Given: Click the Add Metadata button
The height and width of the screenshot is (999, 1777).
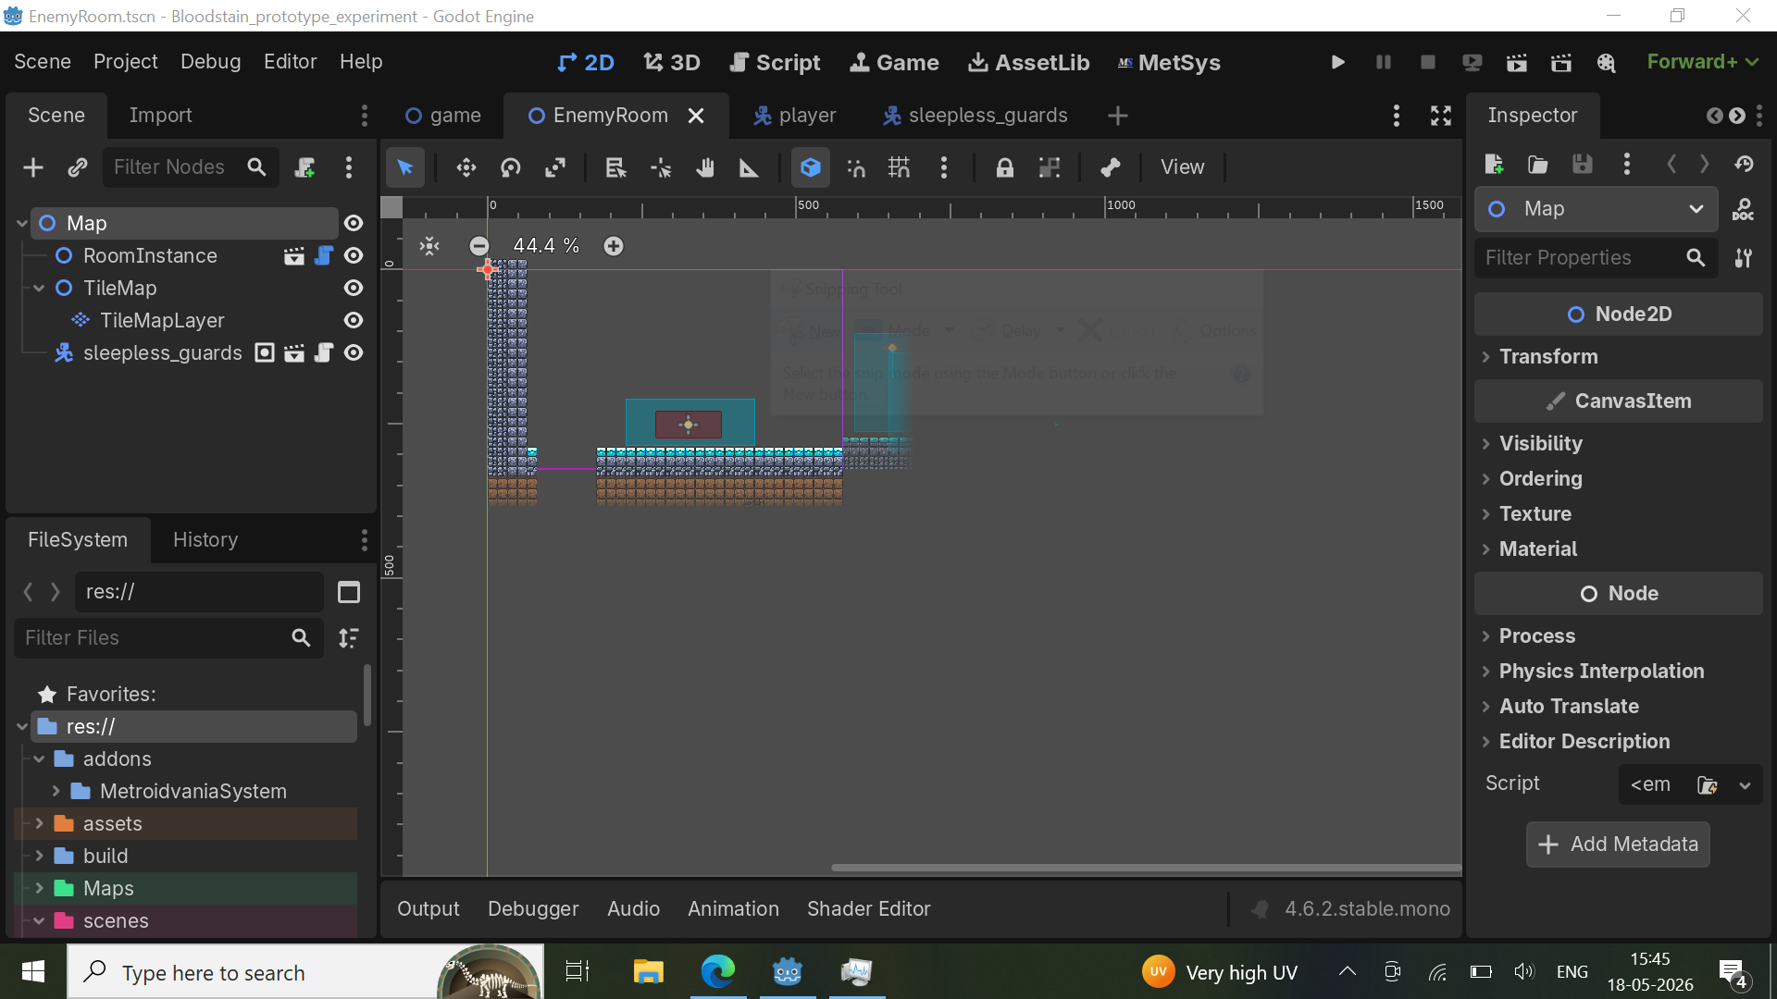Looking at the screenshot, I should 1618,845.
